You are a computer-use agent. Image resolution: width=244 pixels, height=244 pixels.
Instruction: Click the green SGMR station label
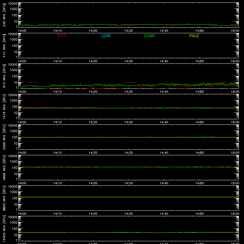coord(149,36)
